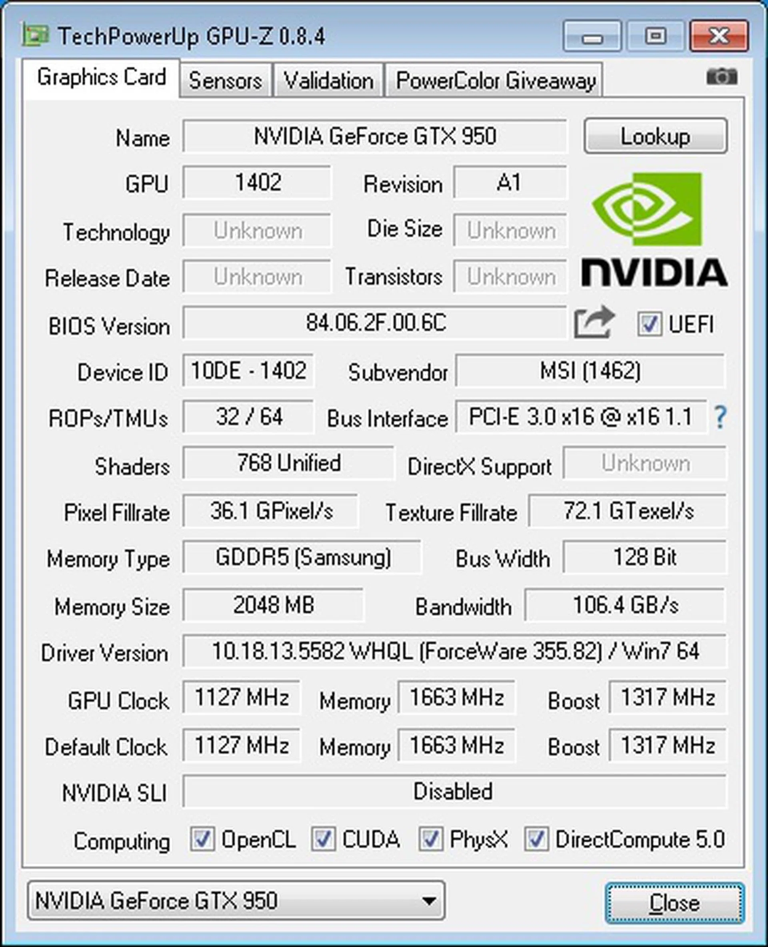Screen dimensions: 768x947
Task: Open the PowerColor Giveaway tab
Action: (x=494, y=80)
